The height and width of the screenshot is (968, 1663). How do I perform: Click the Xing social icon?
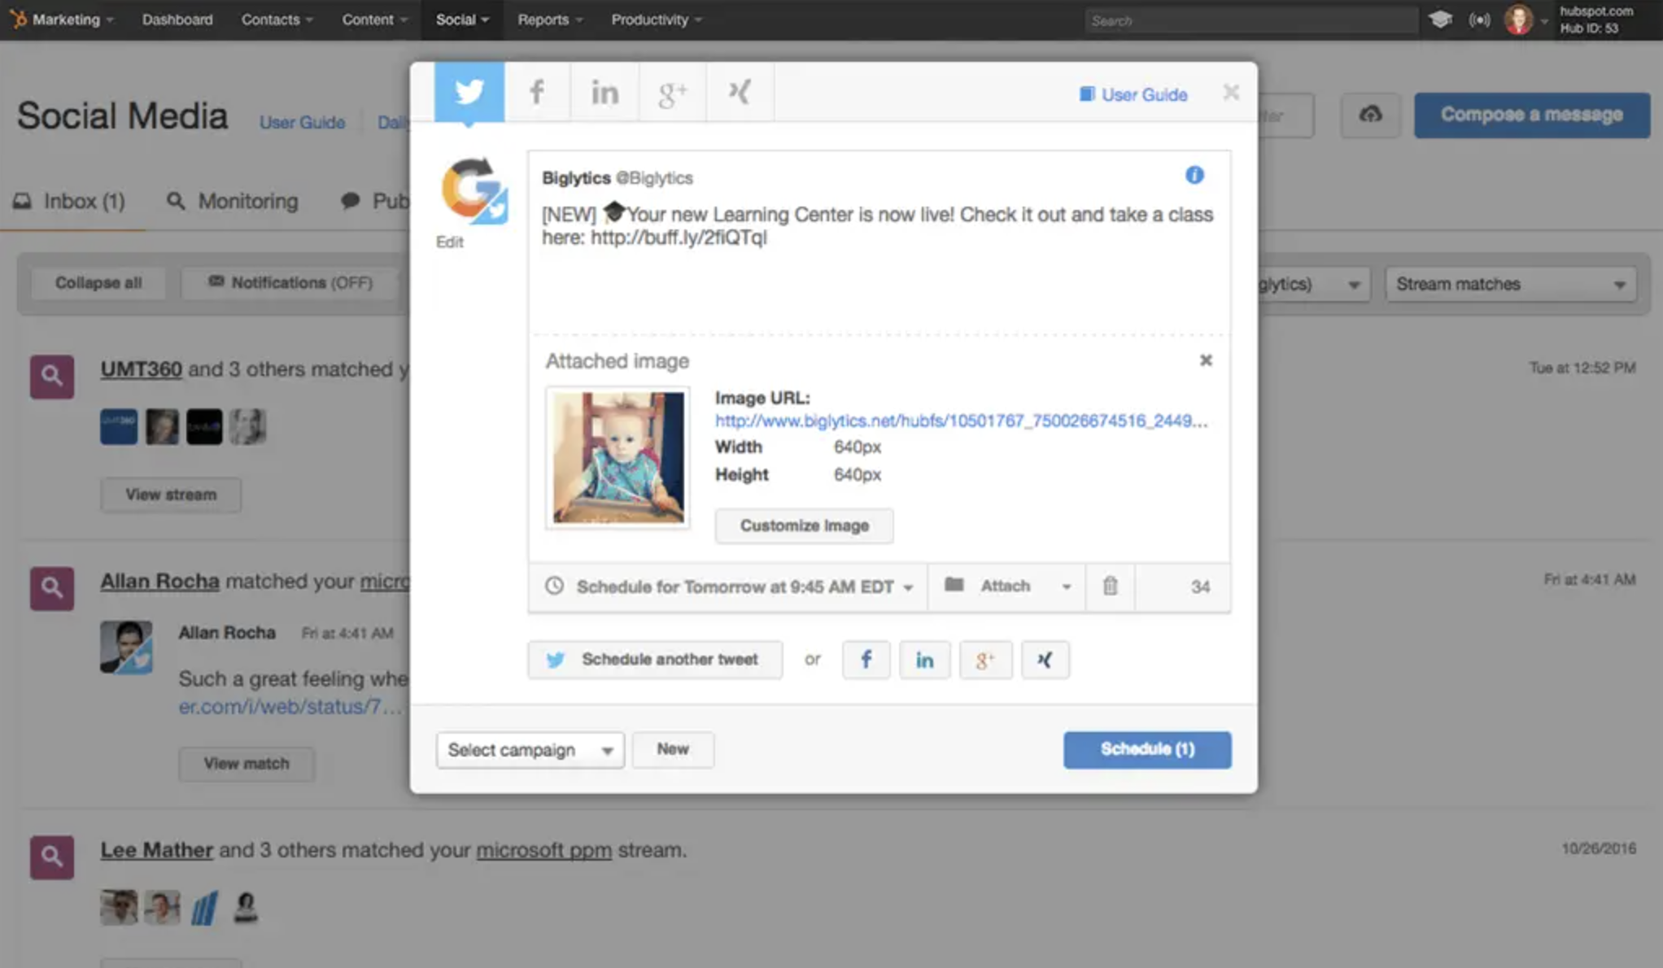740,91
